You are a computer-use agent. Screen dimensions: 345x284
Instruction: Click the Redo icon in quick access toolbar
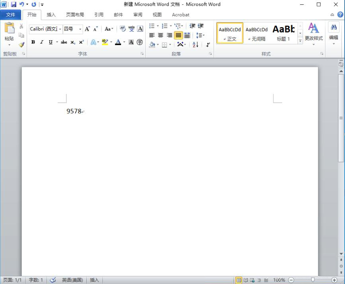pyautogui.click(x=34, y=4)
